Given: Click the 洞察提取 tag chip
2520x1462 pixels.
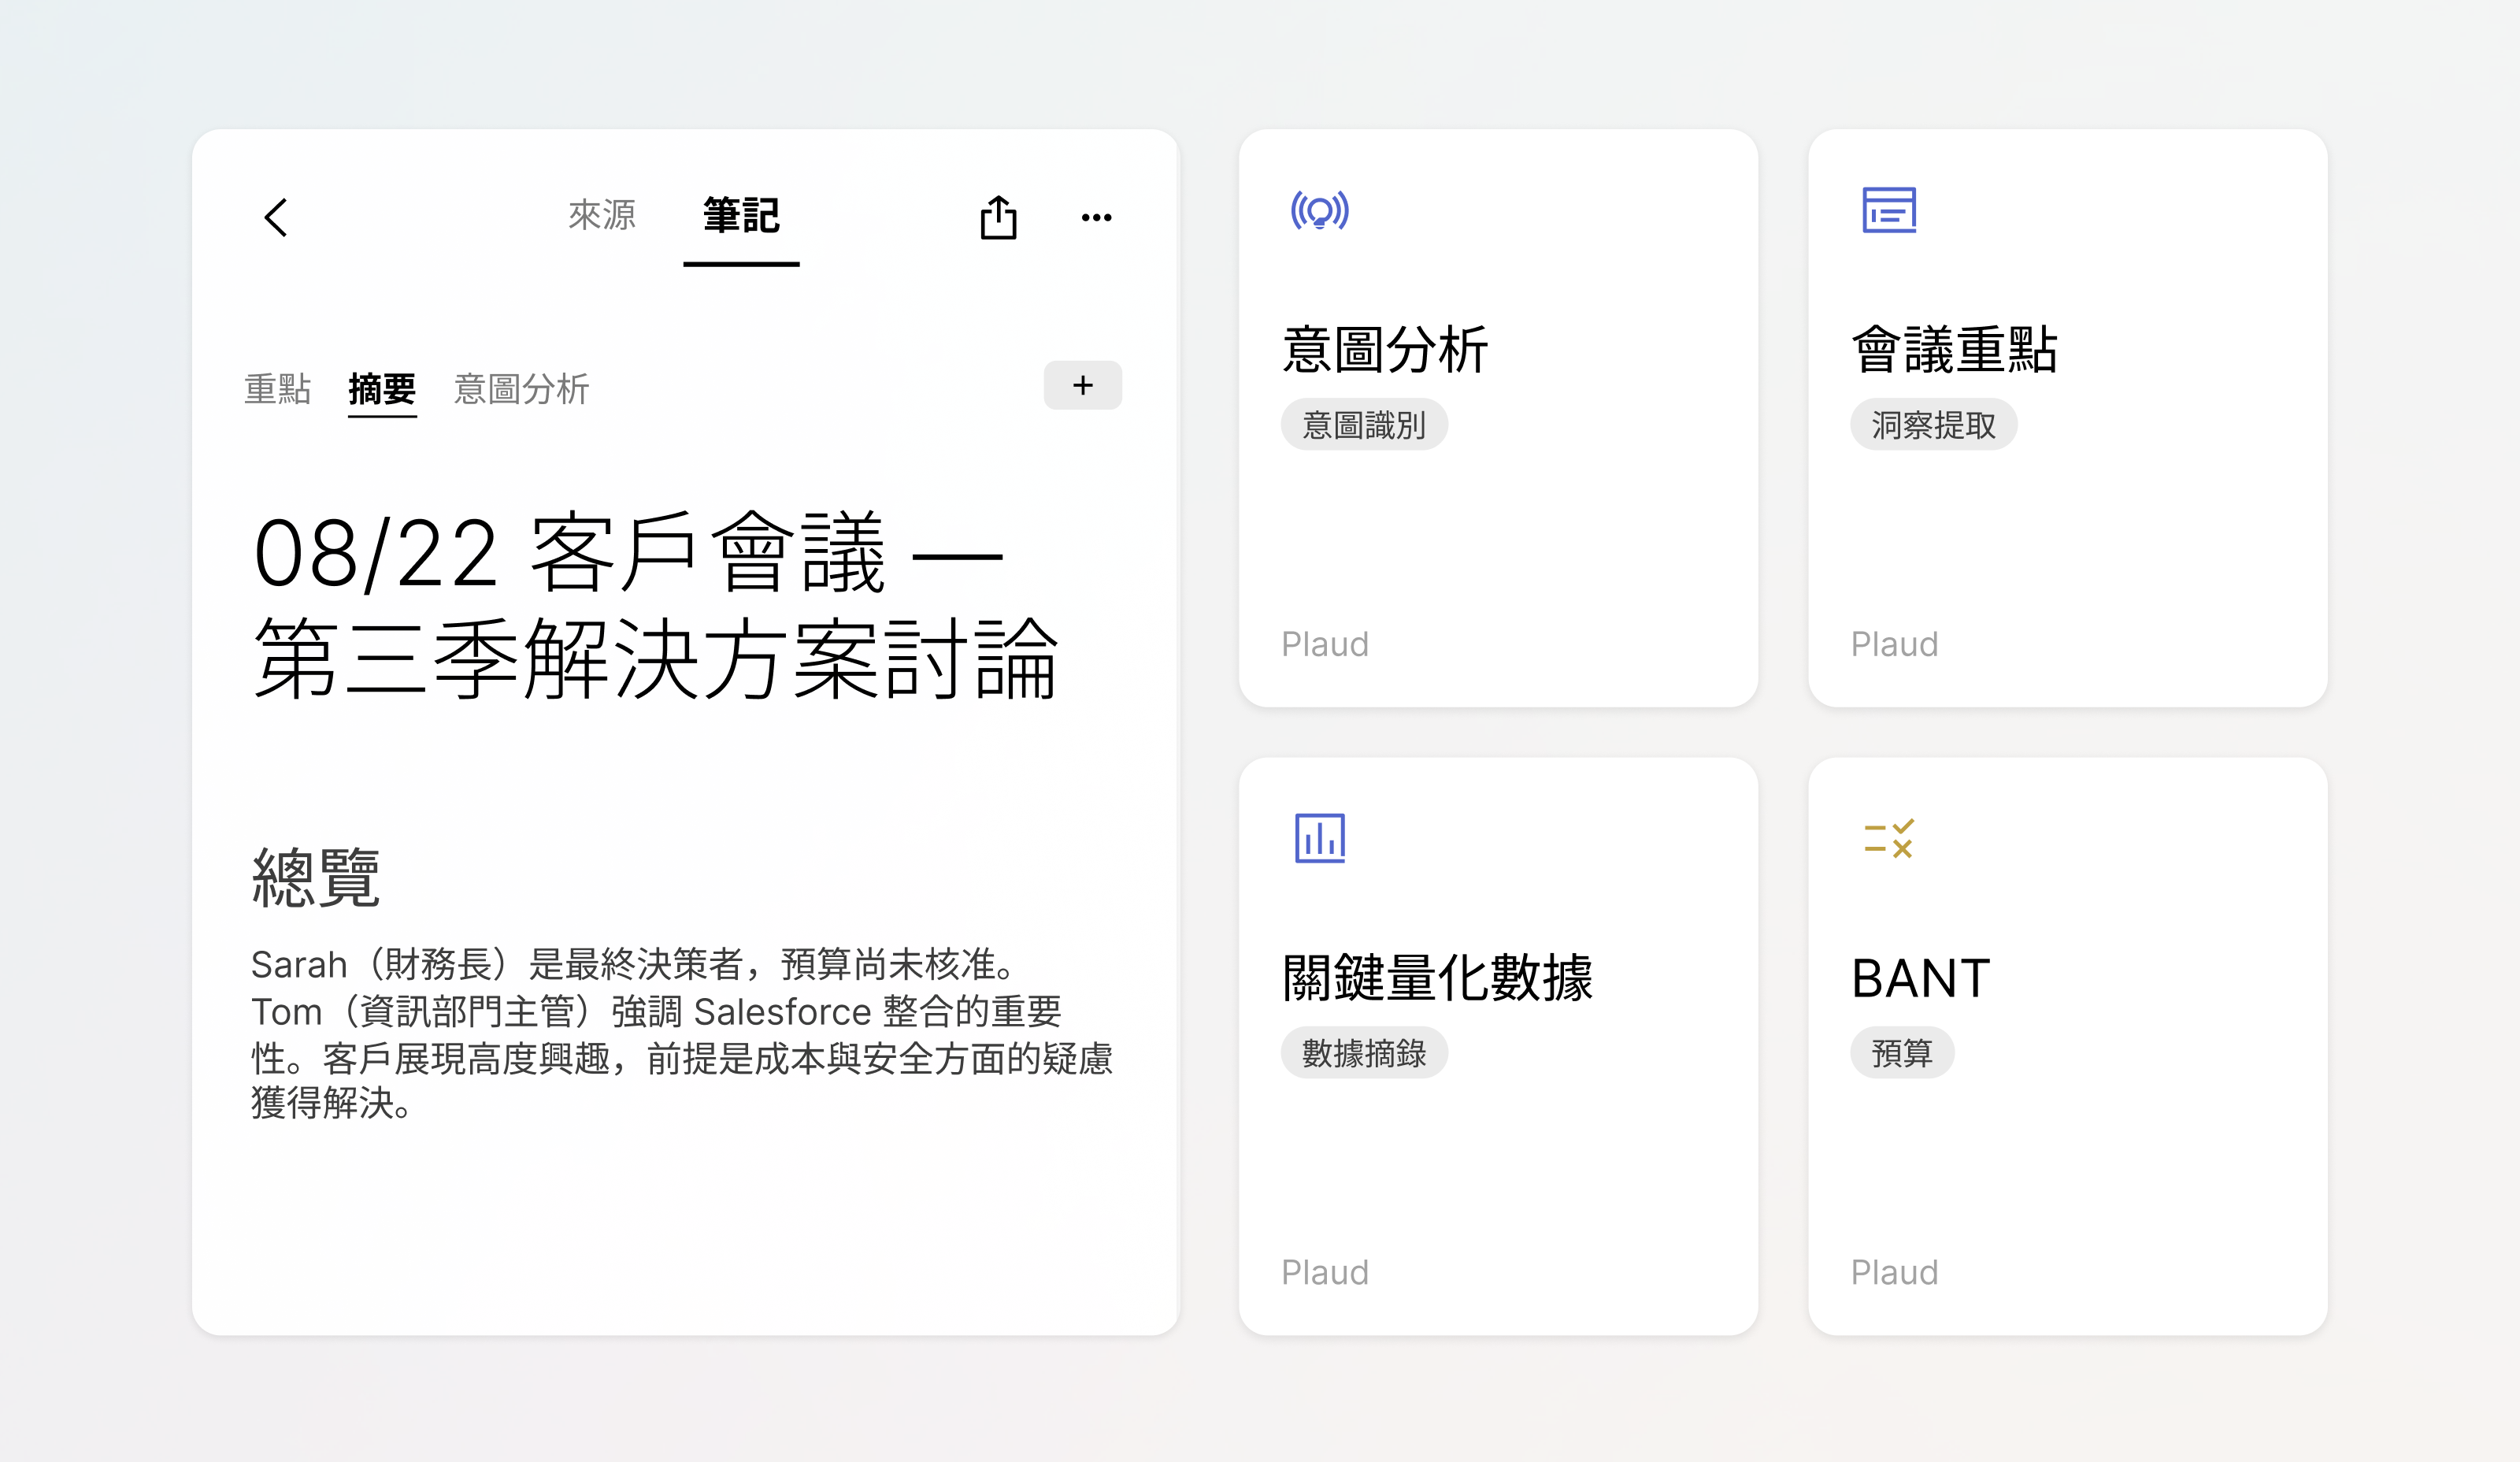Looking at the screenshot, I should click(x=1932, y=425).
